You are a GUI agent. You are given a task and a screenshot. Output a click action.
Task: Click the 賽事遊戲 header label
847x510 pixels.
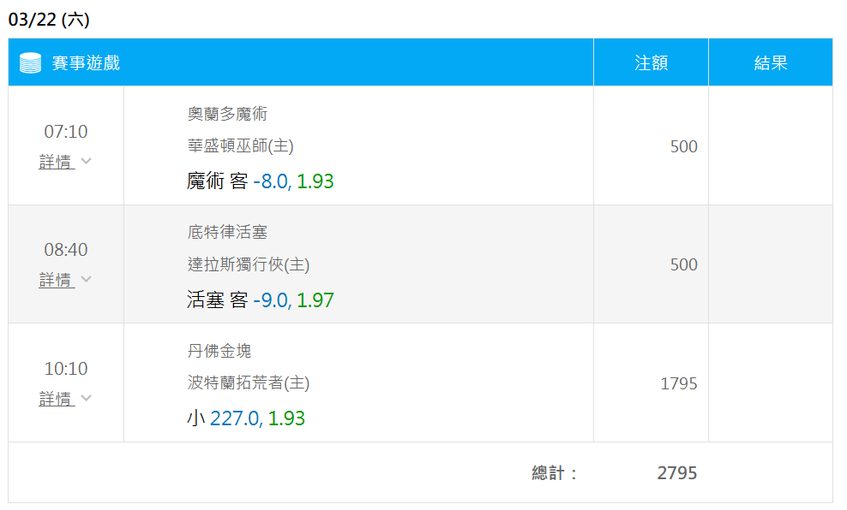click(86, 63)
